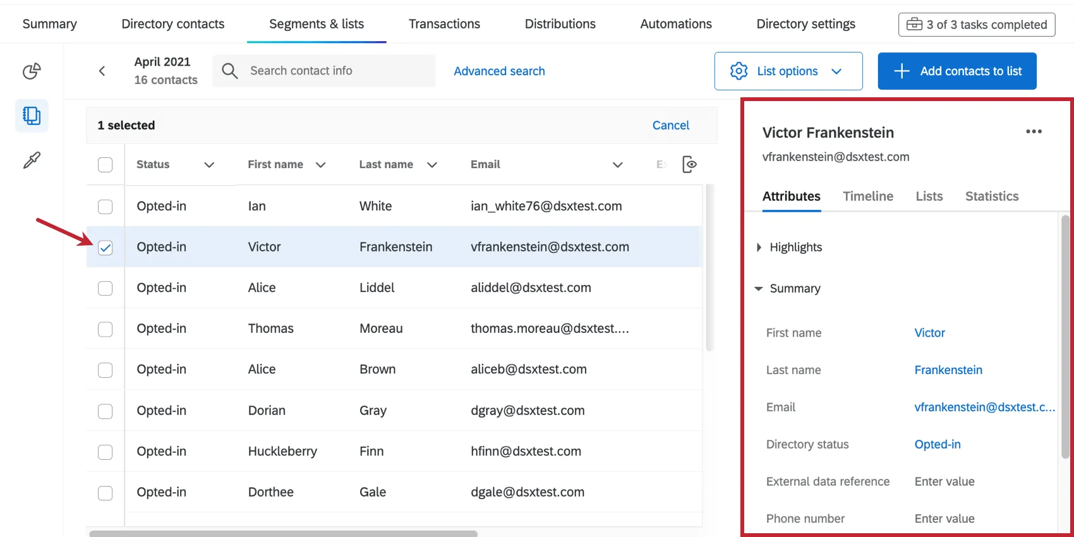Screen dimensions: 1074x537
Task: Click the back arrow beside April 2021
Action: (102, 71)
